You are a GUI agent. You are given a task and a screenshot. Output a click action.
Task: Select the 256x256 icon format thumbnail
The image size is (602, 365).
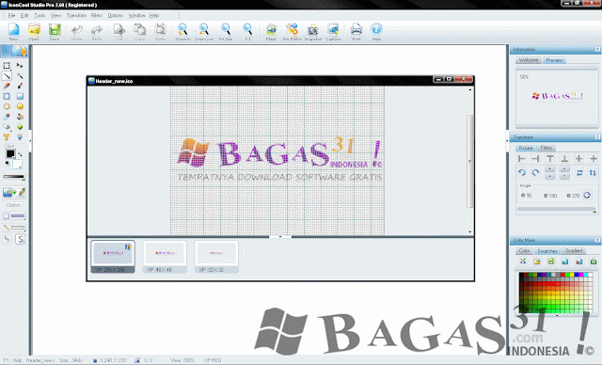(x=113, y=257)
